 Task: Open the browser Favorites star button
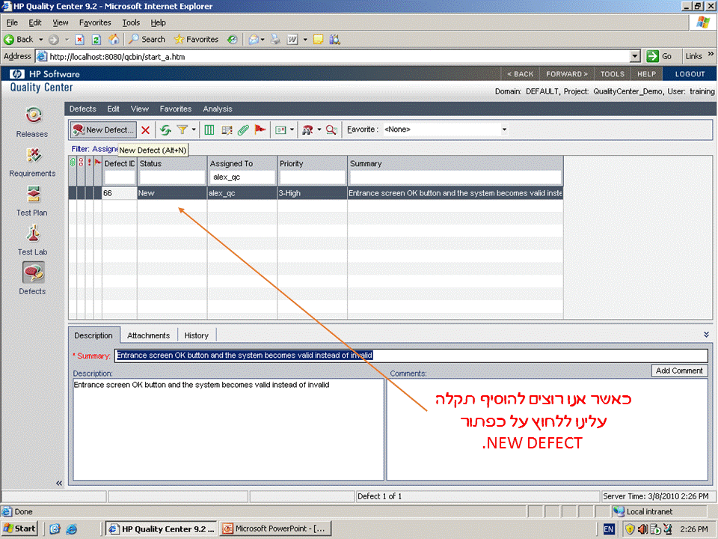click(x=197, y=40)
